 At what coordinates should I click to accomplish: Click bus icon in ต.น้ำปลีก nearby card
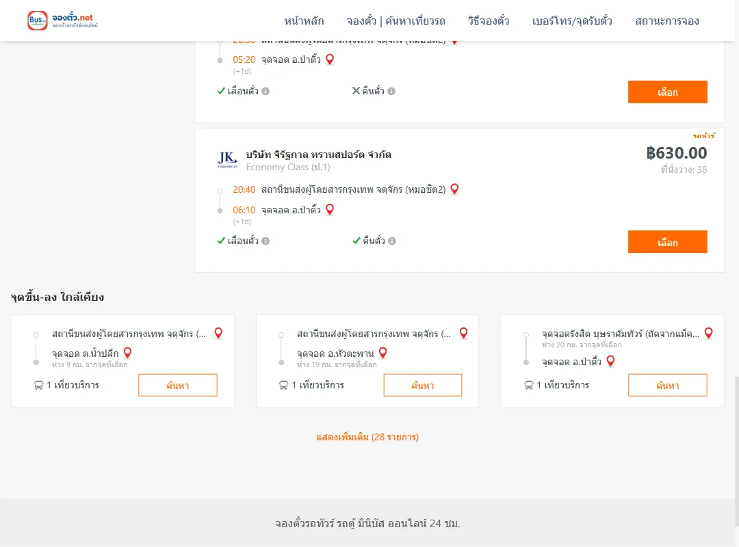coord(38,386)
